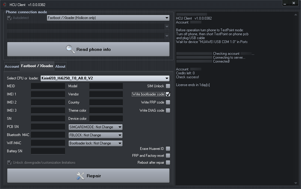Viewport: 301px width, 189px height.
Task: Enable Write DIAG code checkbox
Action: [168, 110]
